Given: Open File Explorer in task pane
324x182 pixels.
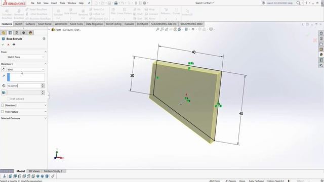Looking at the screenshot, I should 321,44.
